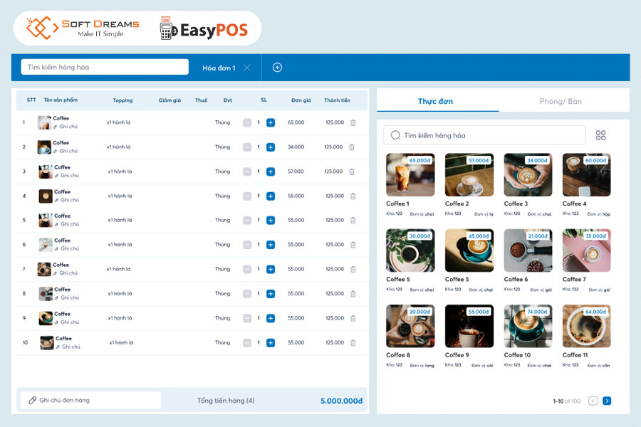This screenshot has width=641, height=427.
Task: Decrease quantity of row 7 item
Action: tap(247, 270)
